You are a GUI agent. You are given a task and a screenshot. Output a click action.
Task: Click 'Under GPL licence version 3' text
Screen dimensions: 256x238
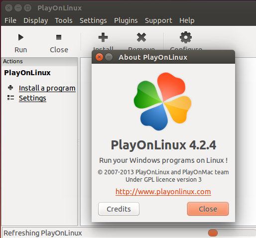tap(163, 180)
